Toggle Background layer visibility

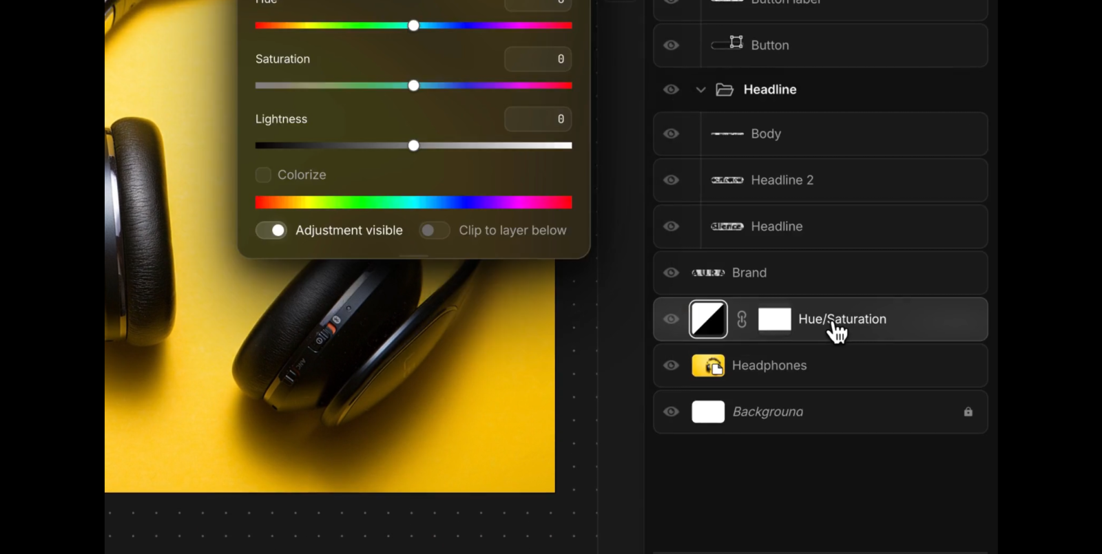[671, 412]
